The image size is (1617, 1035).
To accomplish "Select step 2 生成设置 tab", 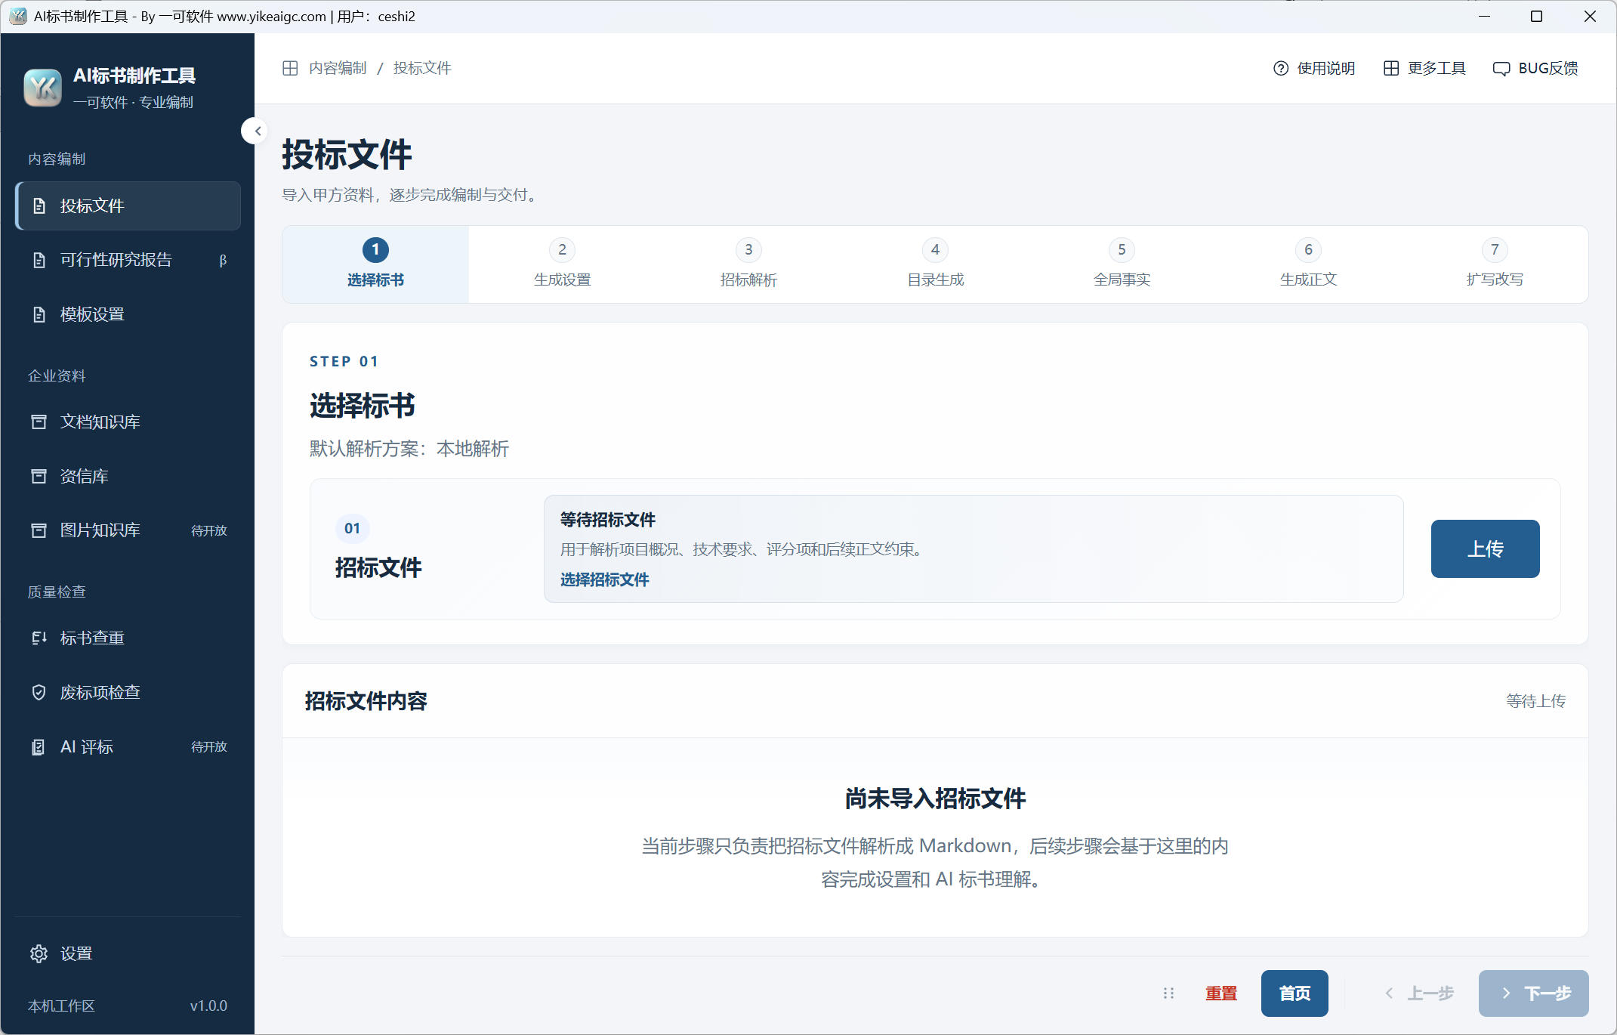I will tap(562, 264).
